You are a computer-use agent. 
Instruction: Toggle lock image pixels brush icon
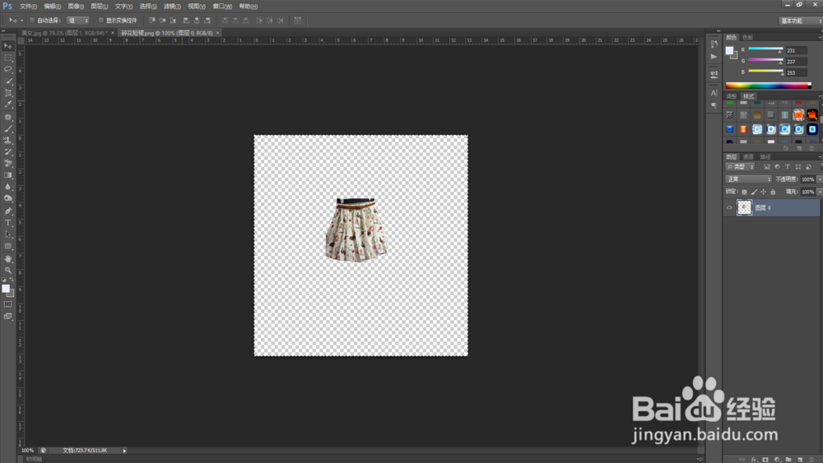(754, 192)
